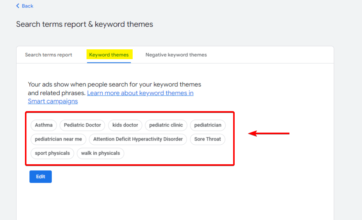Screen dimensions: 362x220
Task: Switch to the Search terms report tab
Action: (x=48, y=55)
